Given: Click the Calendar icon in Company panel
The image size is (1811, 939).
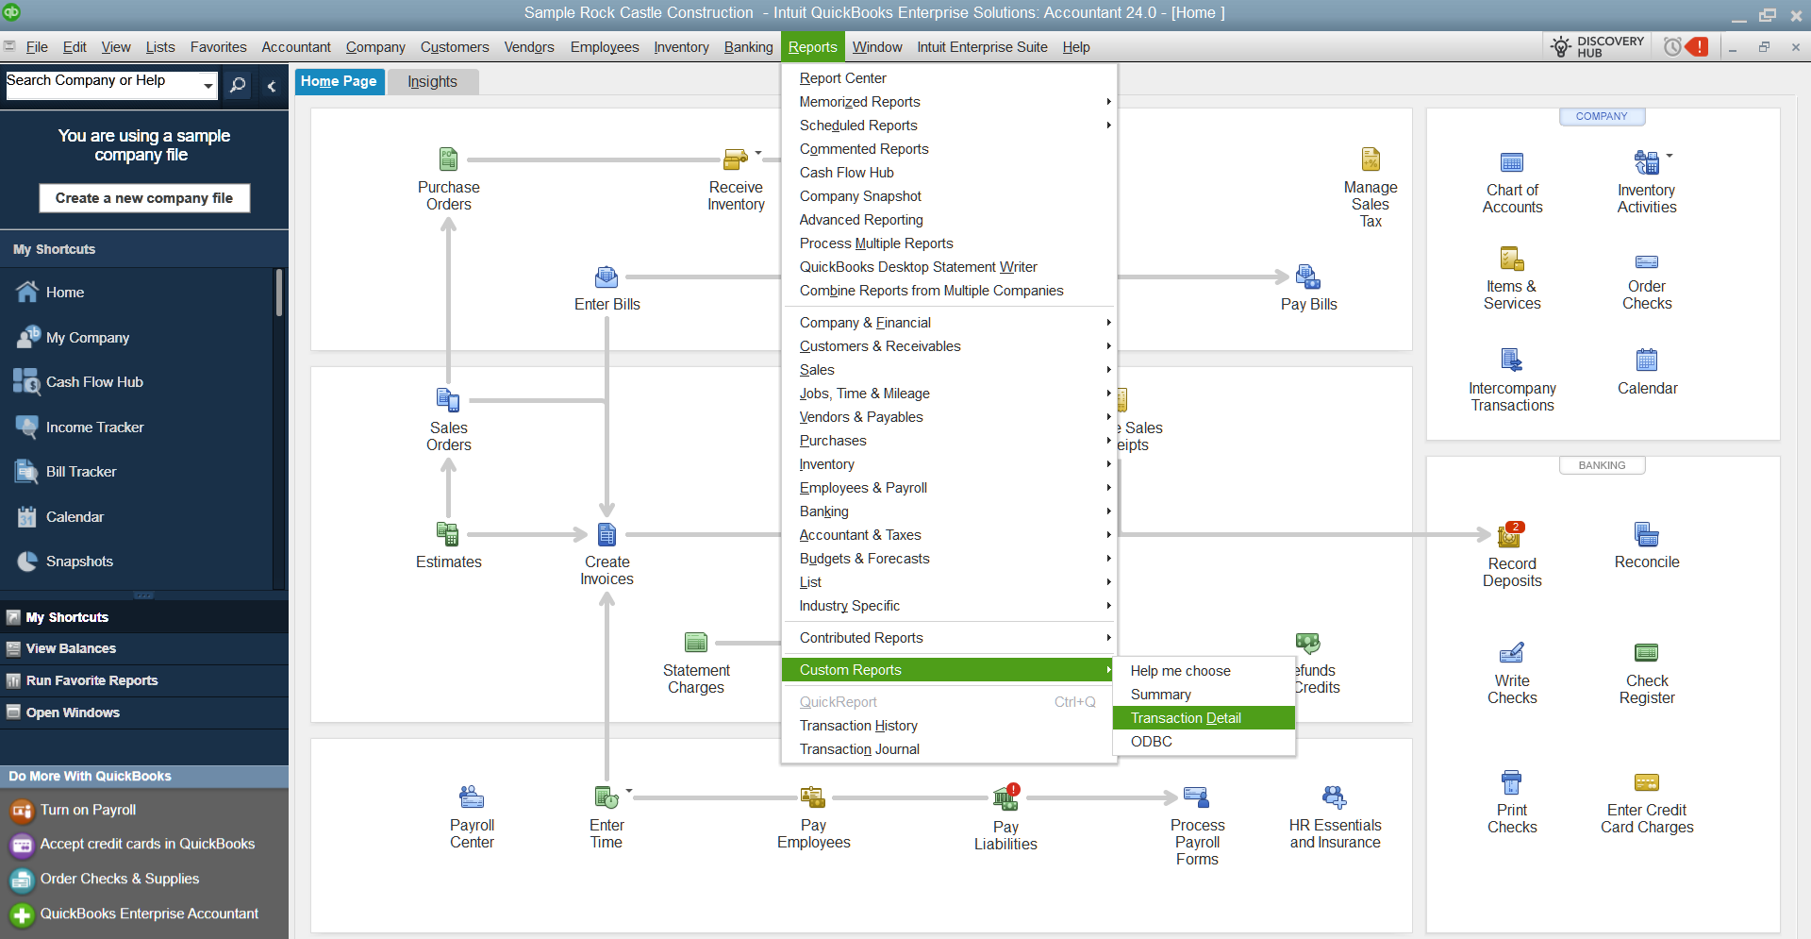Looking at the screenshot, I should (x=1647, y=360).
